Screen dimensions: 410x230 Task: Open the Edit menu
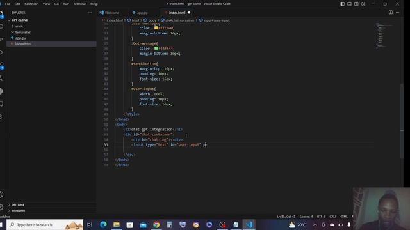point(17,4)
